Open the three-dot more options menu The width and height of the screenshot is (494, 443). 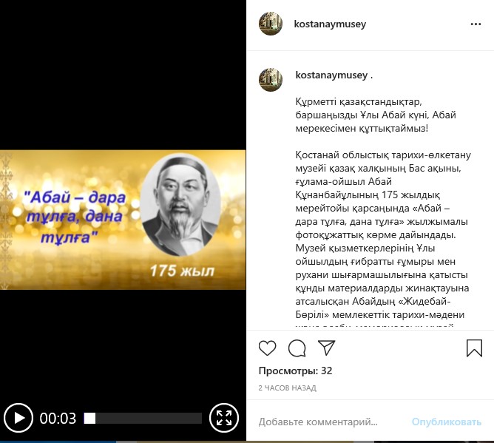pos(476,24)
